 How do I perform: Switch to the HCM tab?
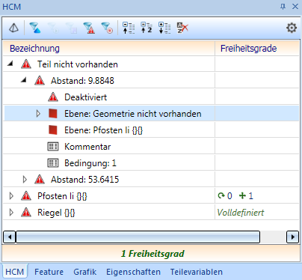coord(15,272)
